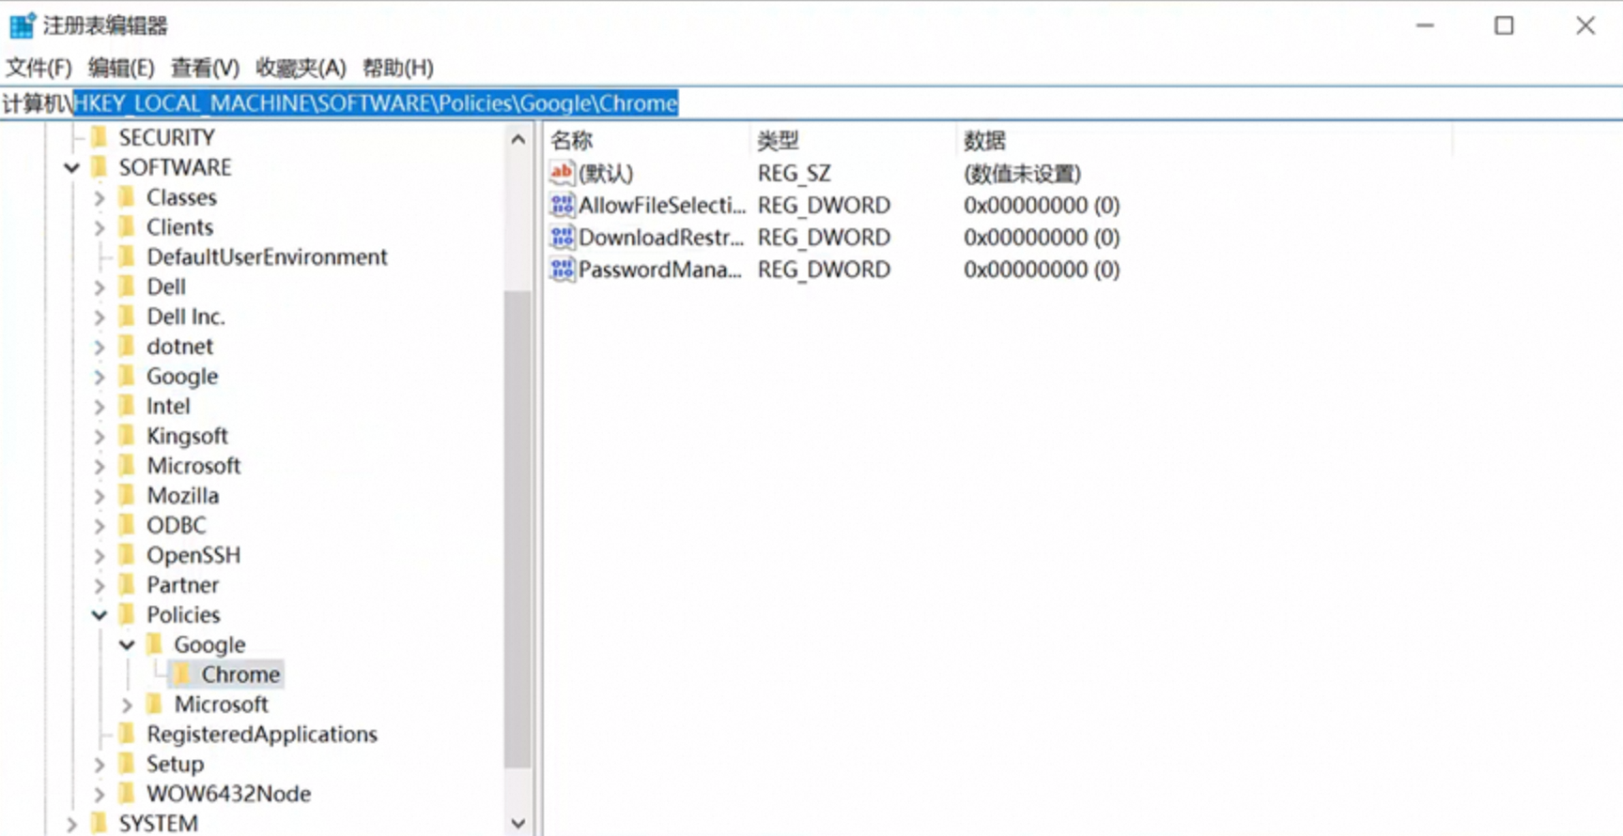Image resolution: width=1623 pixels, height=836 pixels.
Task: Click the (默认) value name
Action: [606, 173]
